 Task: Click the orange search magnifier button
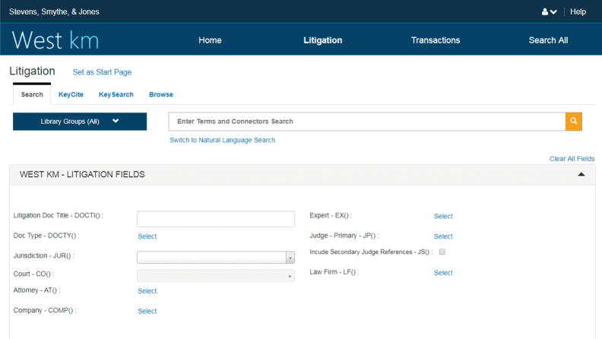pos(574,122)
